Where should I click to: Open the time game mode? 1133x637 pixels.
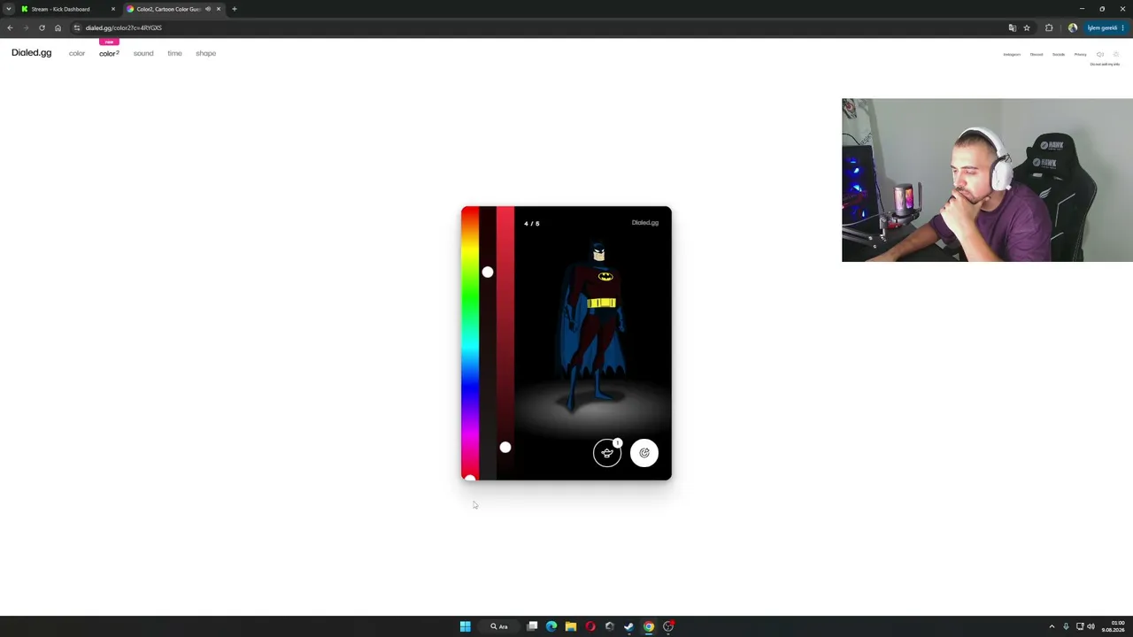pos(174,53)
